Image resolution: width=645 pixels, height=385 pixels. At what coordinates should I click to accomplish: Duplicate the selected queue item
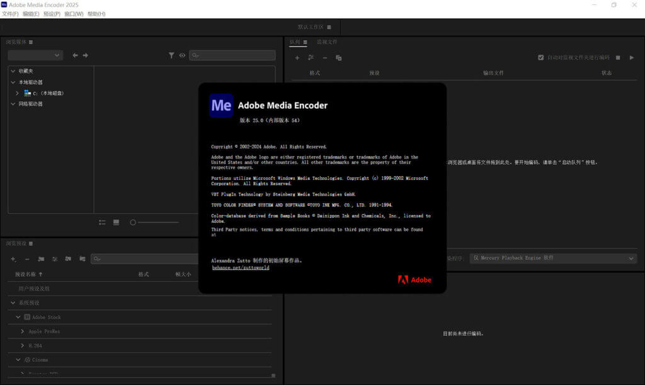(x=338, y=57)
